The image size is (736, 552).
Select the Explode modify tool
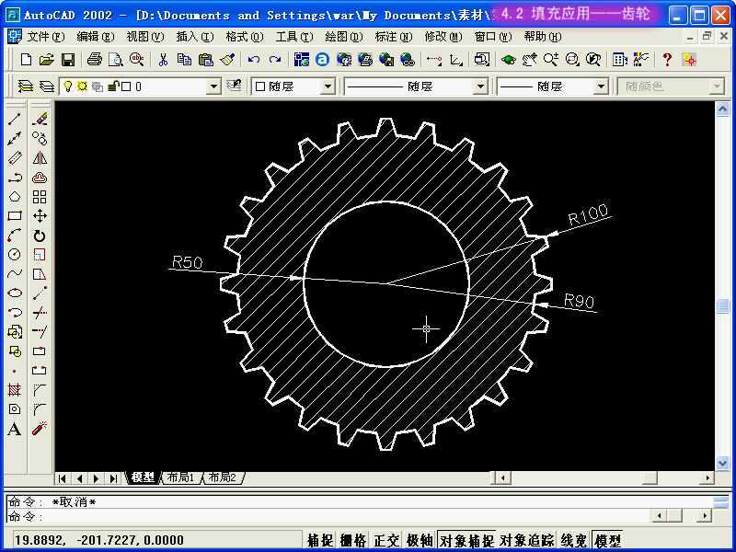pos(40,429)
